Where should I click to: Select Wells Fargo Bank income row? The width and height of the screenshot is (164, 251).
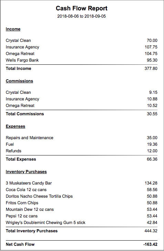click(81, 60)
